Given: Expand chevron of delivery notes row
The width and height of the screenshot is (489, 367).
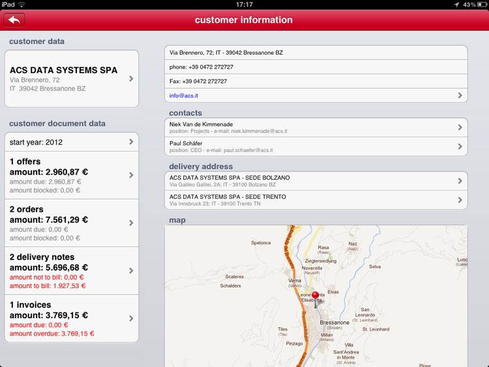Looking at the screenshot, I should [x=131, y=271].
